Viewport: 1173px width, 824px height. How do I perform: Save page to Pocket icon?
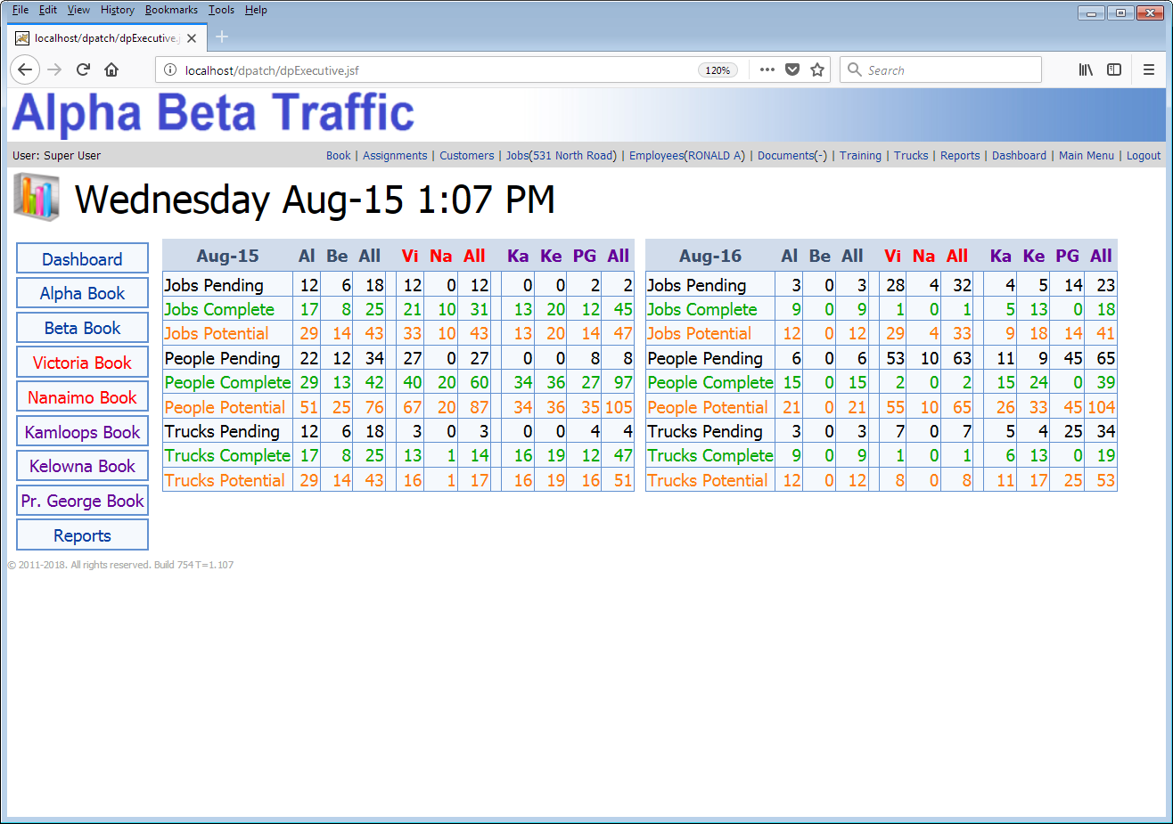[x=792, y=69]
